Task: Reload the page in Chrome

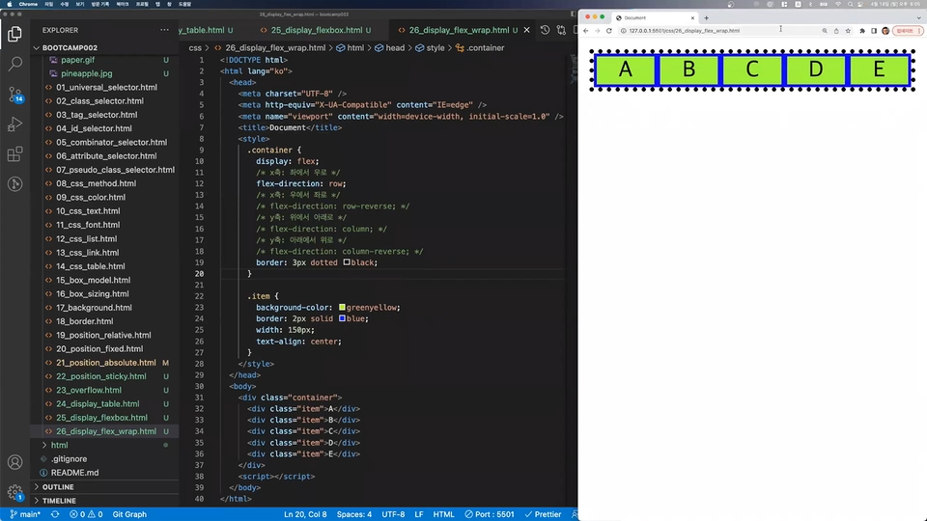Action: (609, 31)
